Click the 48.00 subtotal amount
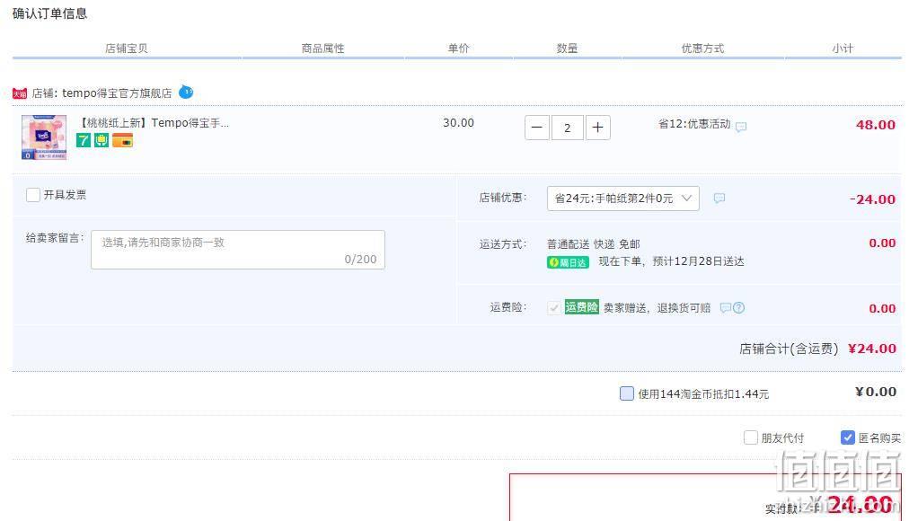Screen dimensions: 909x521 pyautogui.click(x=876, y=125)
